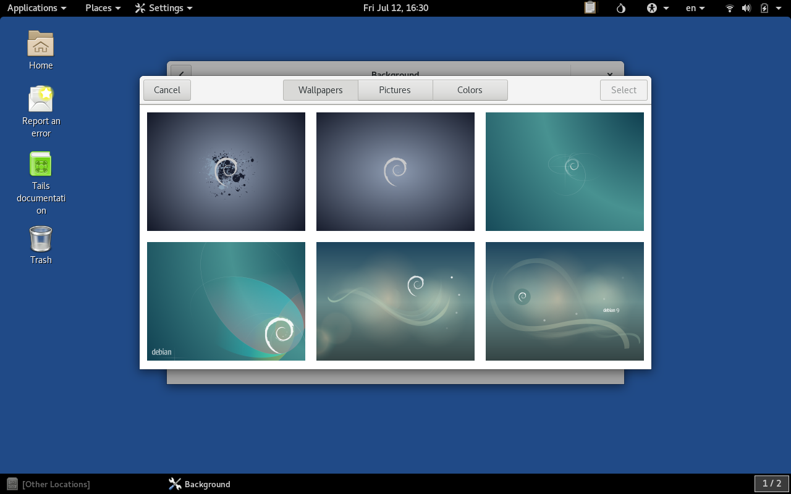The width and height of the screenshot is (791, 494).
Task: Click the drive icon in the taskbar
Action: click(12, 484)
